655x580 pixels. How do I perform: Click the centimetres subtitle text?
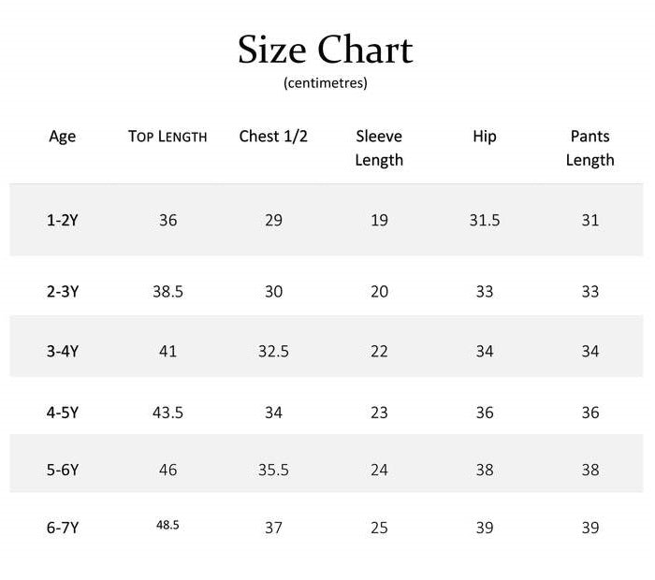[x=325, y=83]
